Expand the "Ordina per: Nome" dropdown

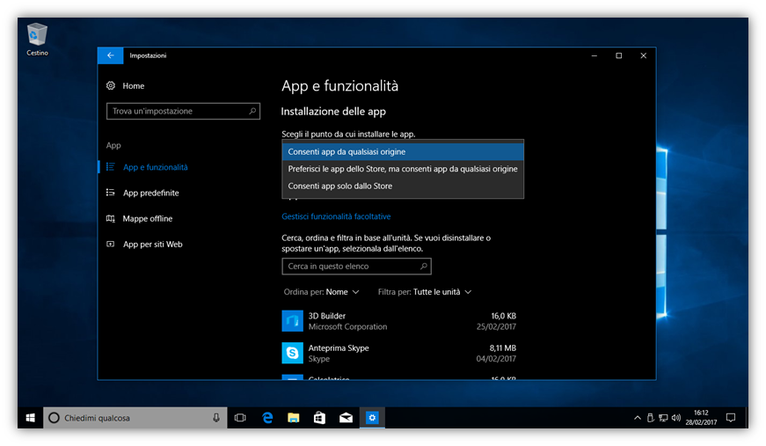[x=321, y=292]
